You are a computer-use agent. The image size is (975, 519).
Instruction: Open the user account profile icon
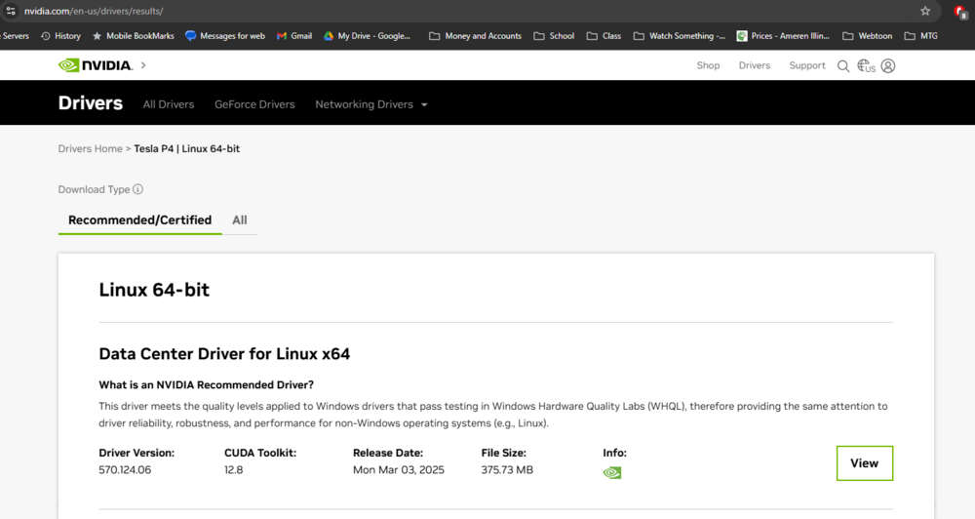coord(888,66)
